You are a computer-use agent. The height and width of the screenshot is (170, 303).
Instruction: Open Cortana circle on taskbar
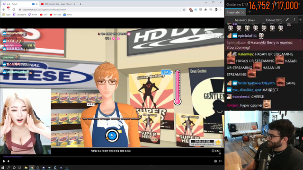pyautogui.click(x=14, y=168)
